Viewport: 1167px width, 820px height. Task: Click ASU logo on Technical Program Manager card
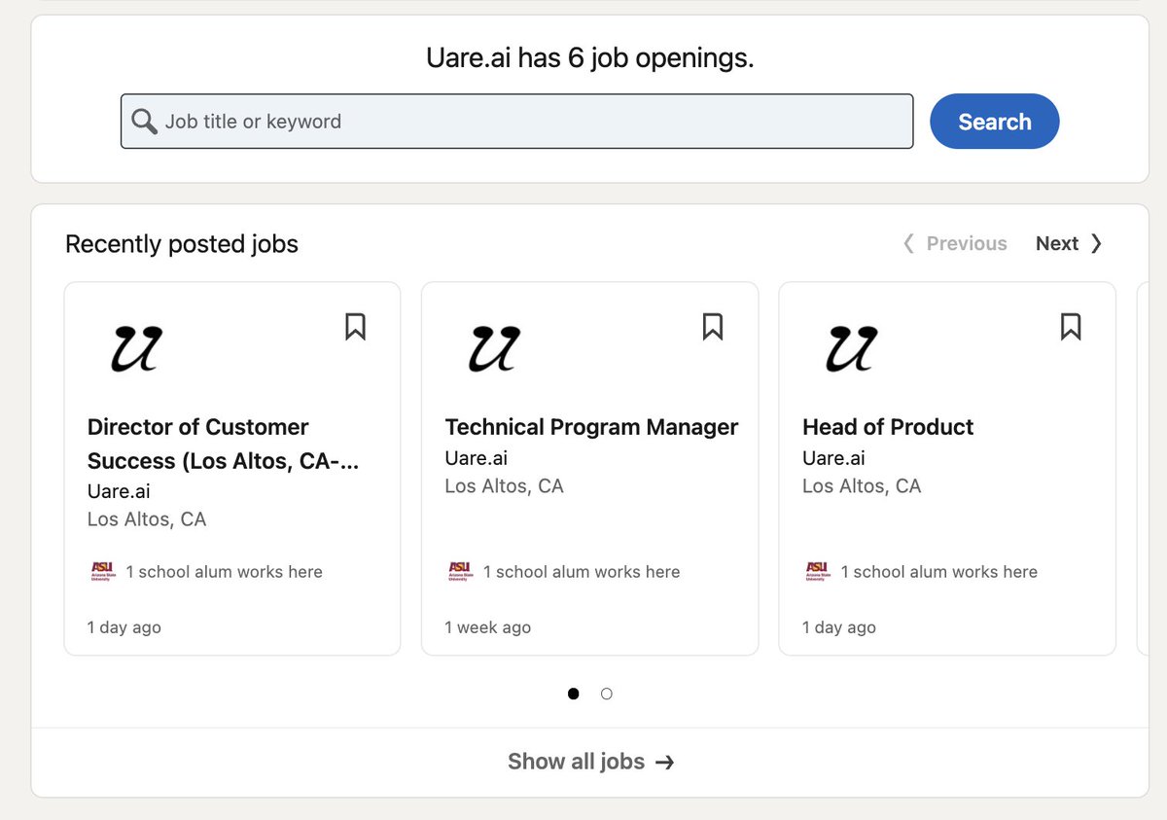click(460, 572)
